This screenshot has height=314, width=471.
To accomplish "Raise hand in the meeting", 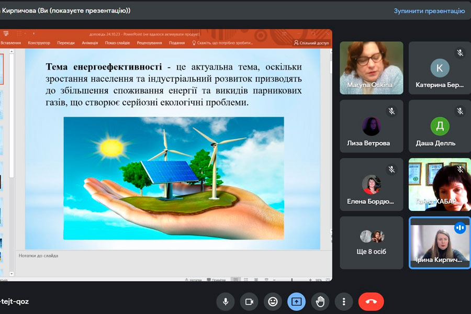I will pos(320,301).
